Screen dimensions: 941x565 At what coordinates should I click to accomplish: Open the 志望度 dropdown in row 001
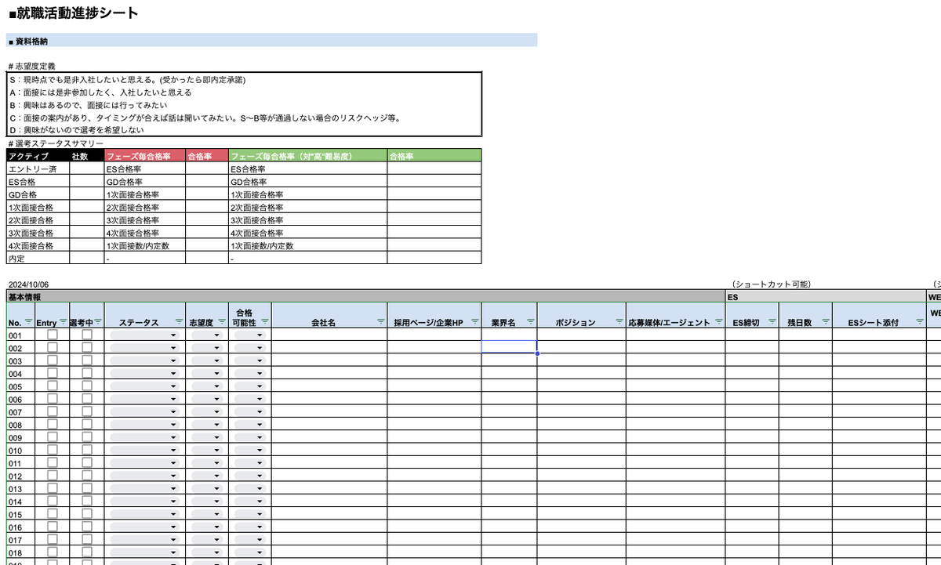208,335
